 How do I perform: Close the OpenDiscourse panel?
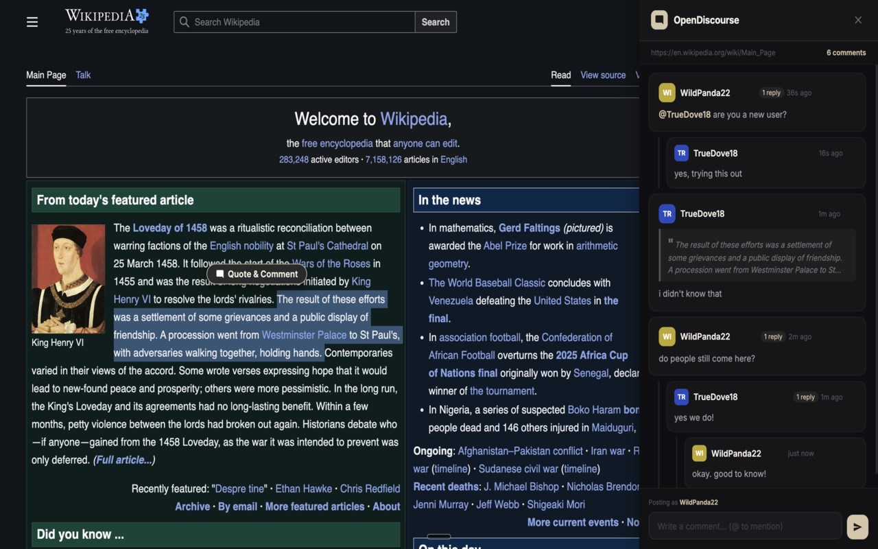(858, 20)
